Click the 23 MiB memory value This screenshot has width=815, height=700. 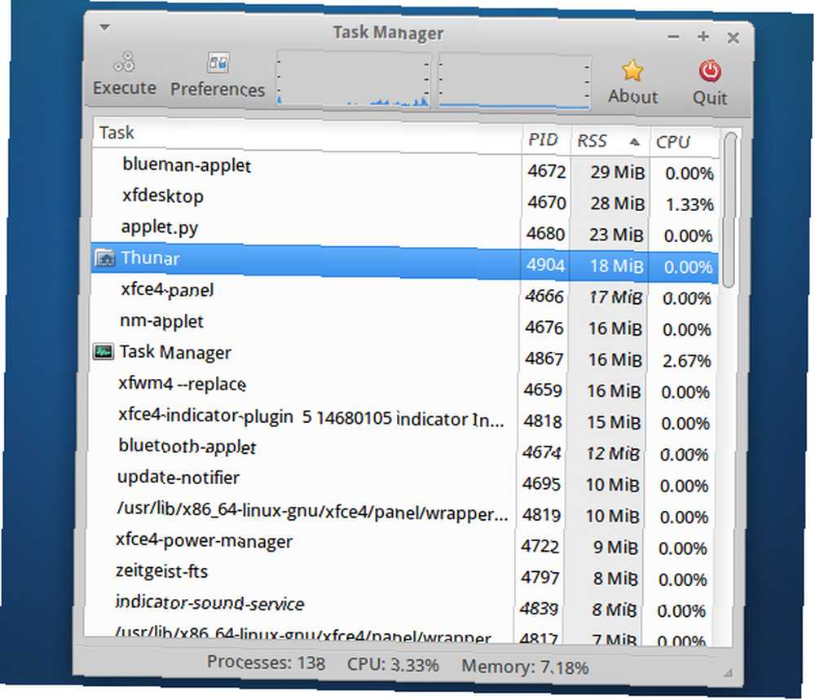point(616,235)
